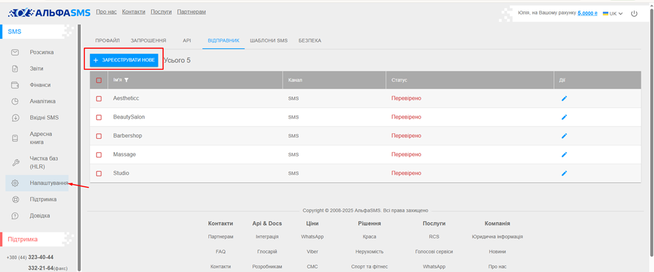Toggle the select-all checkbox in header
This screenshot has width=654, height=272.
pos(99,80)
